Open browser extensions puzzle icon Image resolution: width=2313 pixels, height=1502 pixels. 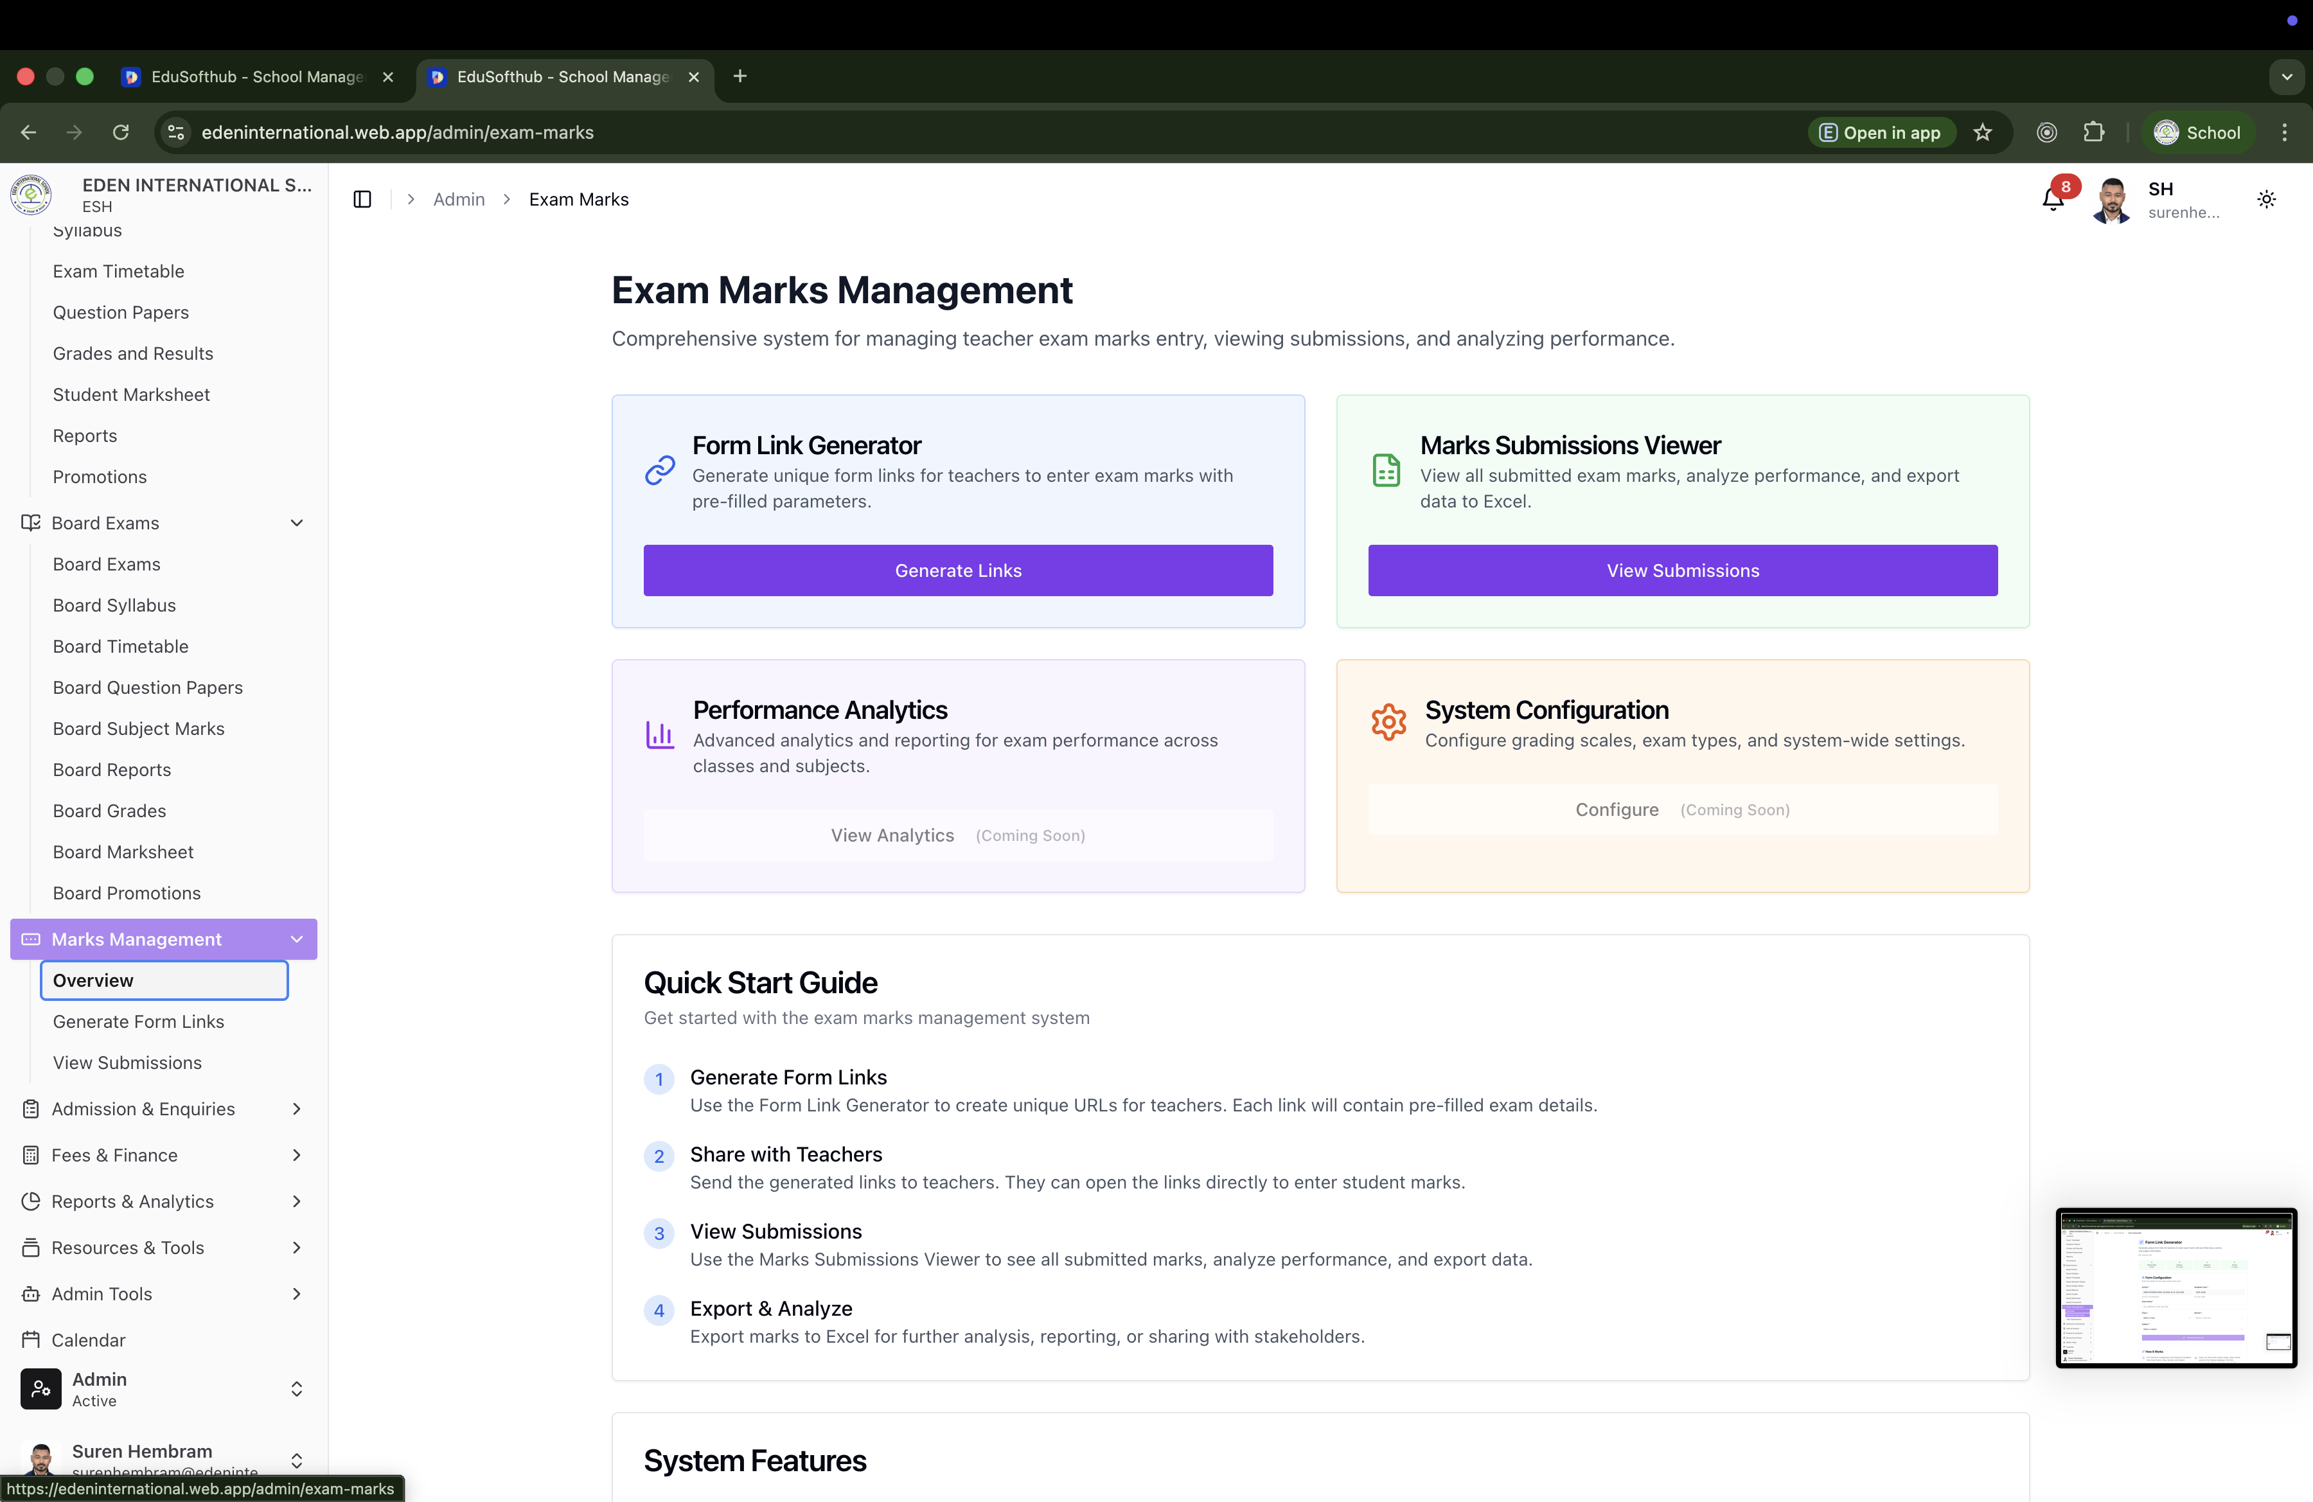[2093, 132]
